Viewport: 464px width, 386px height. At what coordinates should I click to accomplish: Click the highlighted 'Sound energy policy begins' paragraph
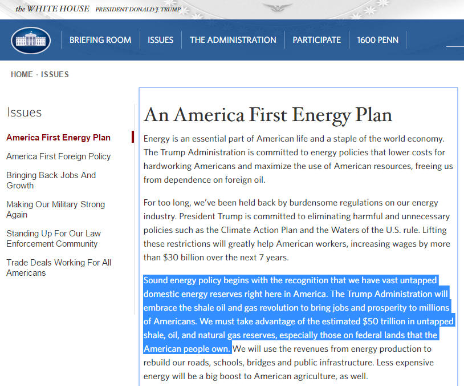pyautogui.click(x=298, y=315)
